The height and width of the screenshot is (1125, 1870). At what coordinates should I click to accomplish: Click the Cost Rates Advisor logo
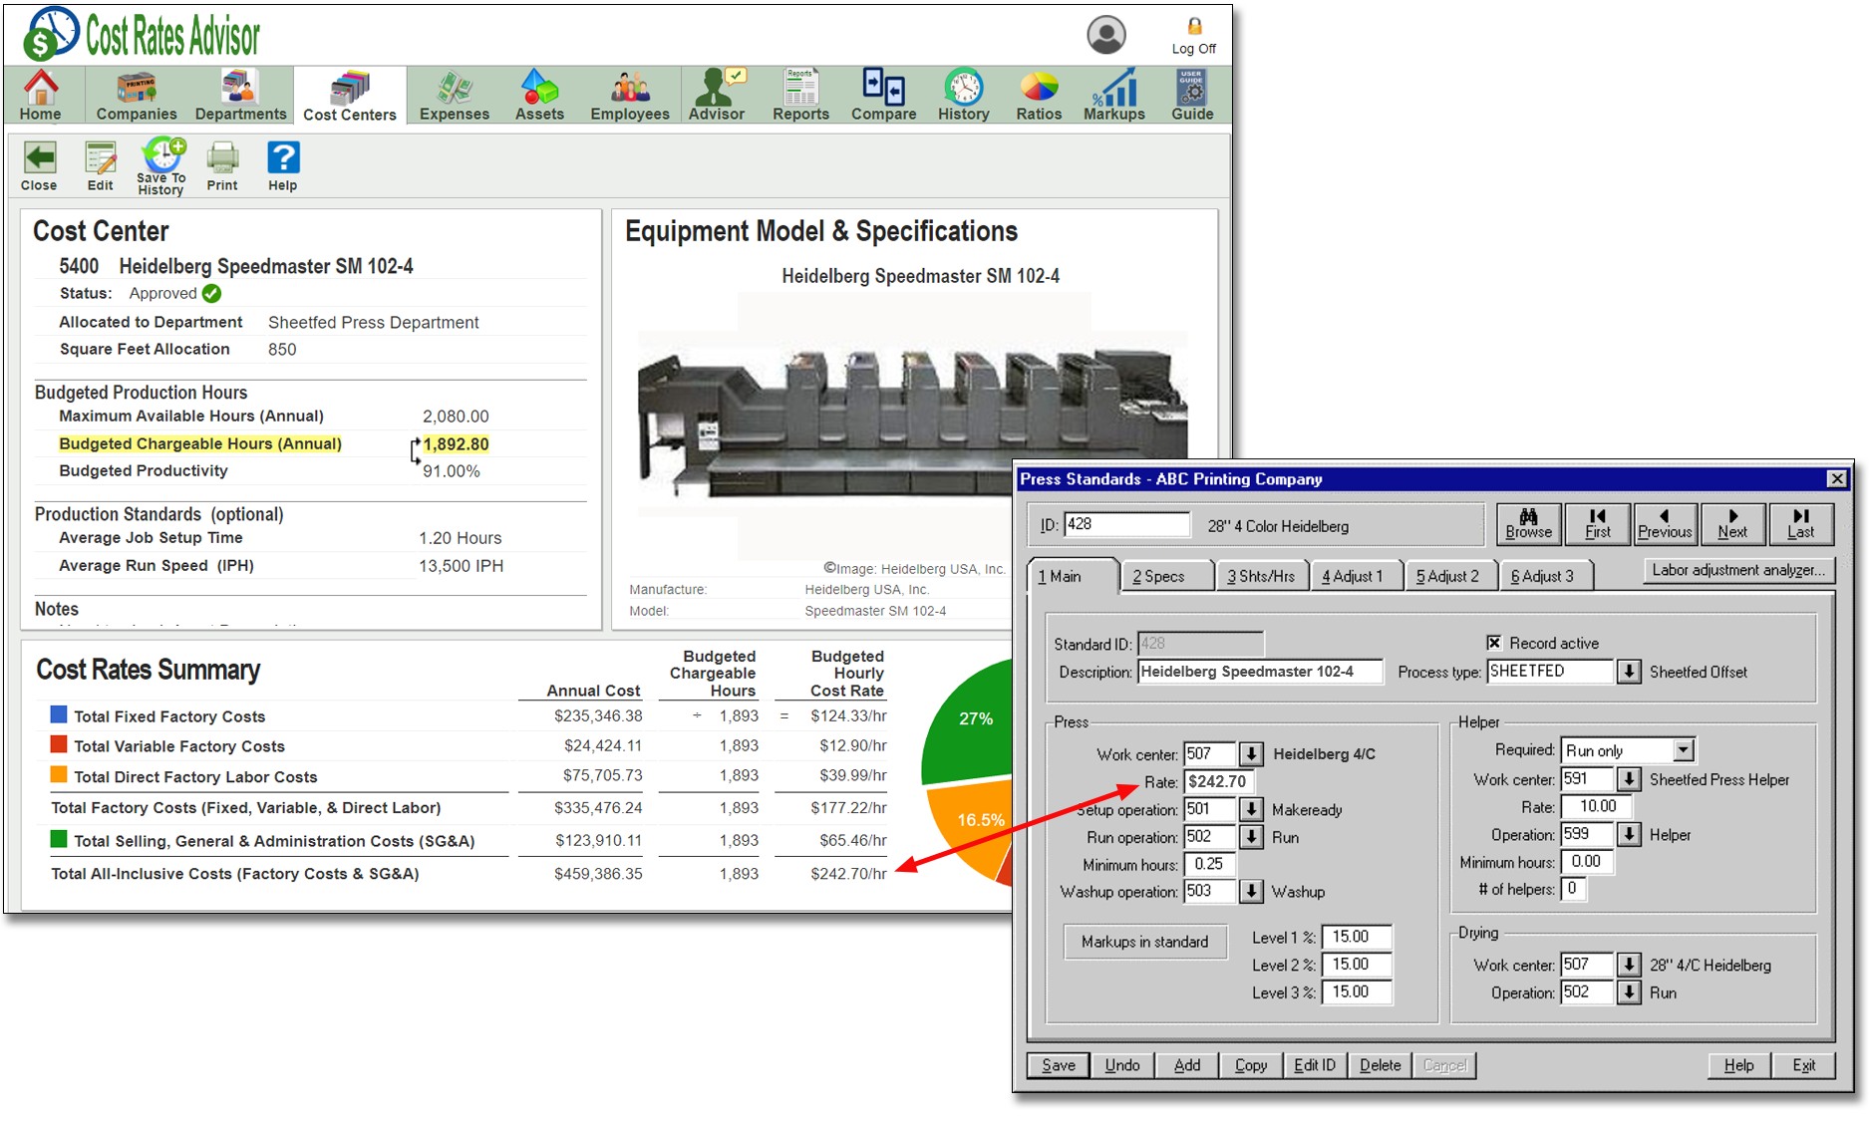click(x=142, y=35)
